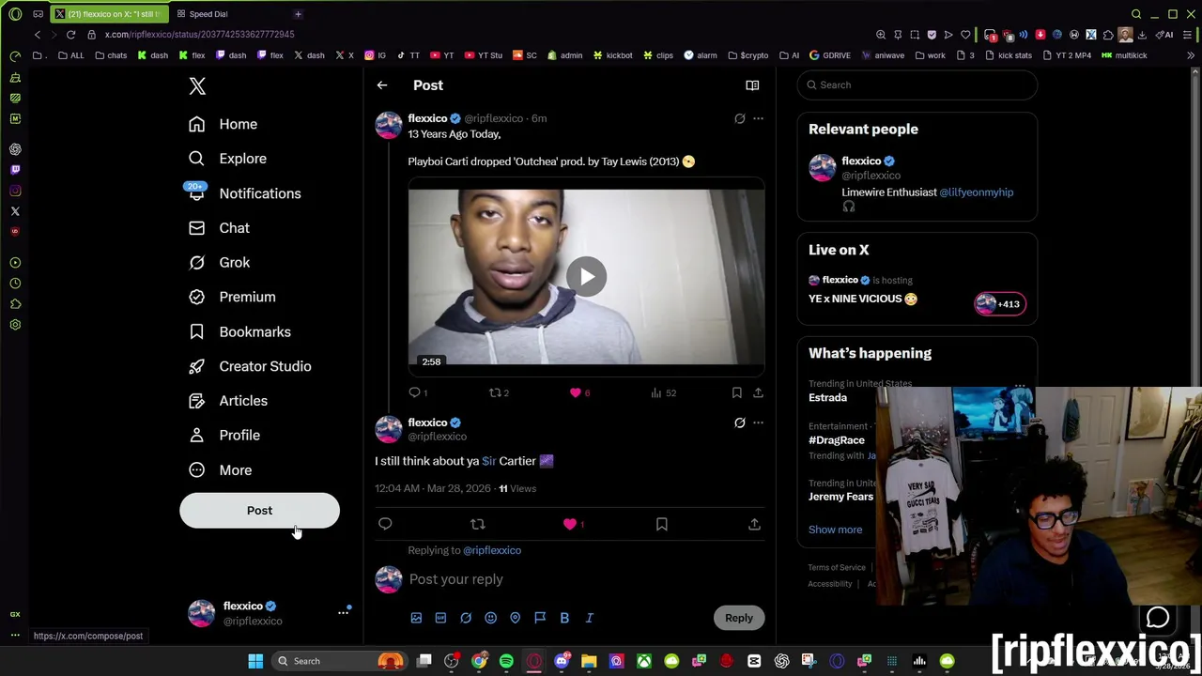Screen dimensions: 1202x676
Task: Repost the Sir Cartier post
Action: click(477, 524)
